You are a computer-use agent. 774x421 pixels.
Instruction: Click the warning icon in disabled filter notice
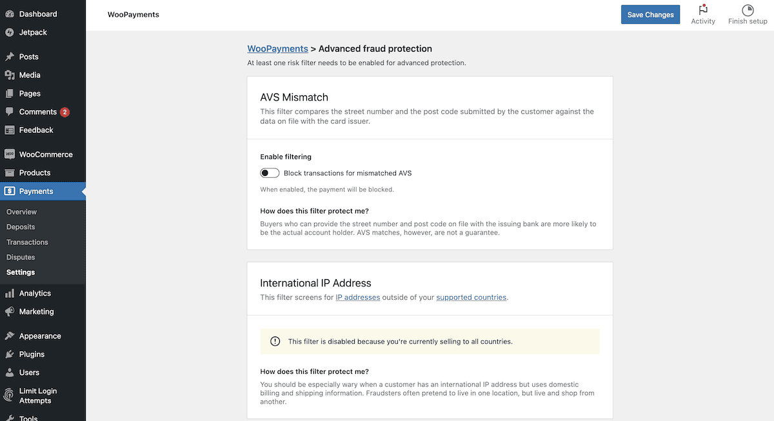pos(275,341)
